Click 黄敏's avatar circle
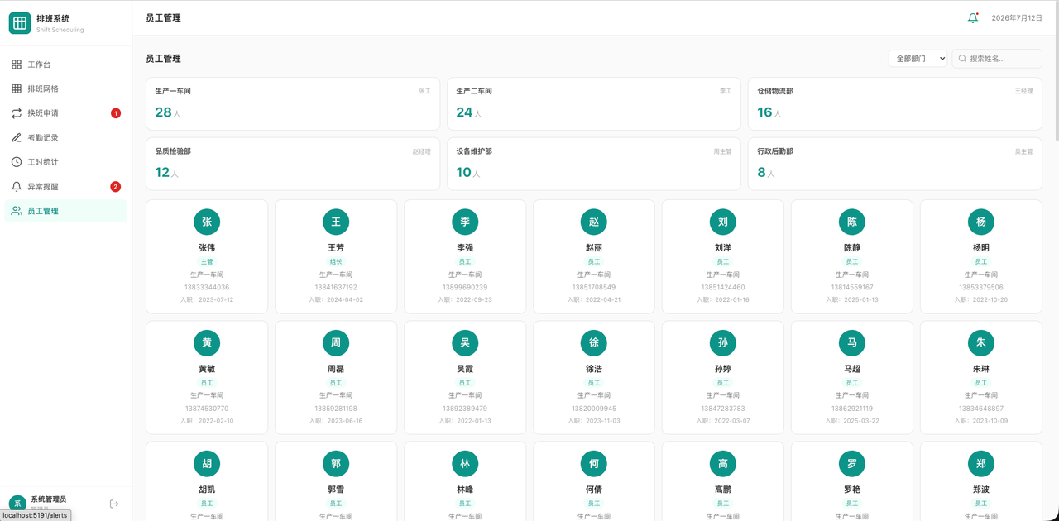1059x521 pixels. (x=207, y=342)
